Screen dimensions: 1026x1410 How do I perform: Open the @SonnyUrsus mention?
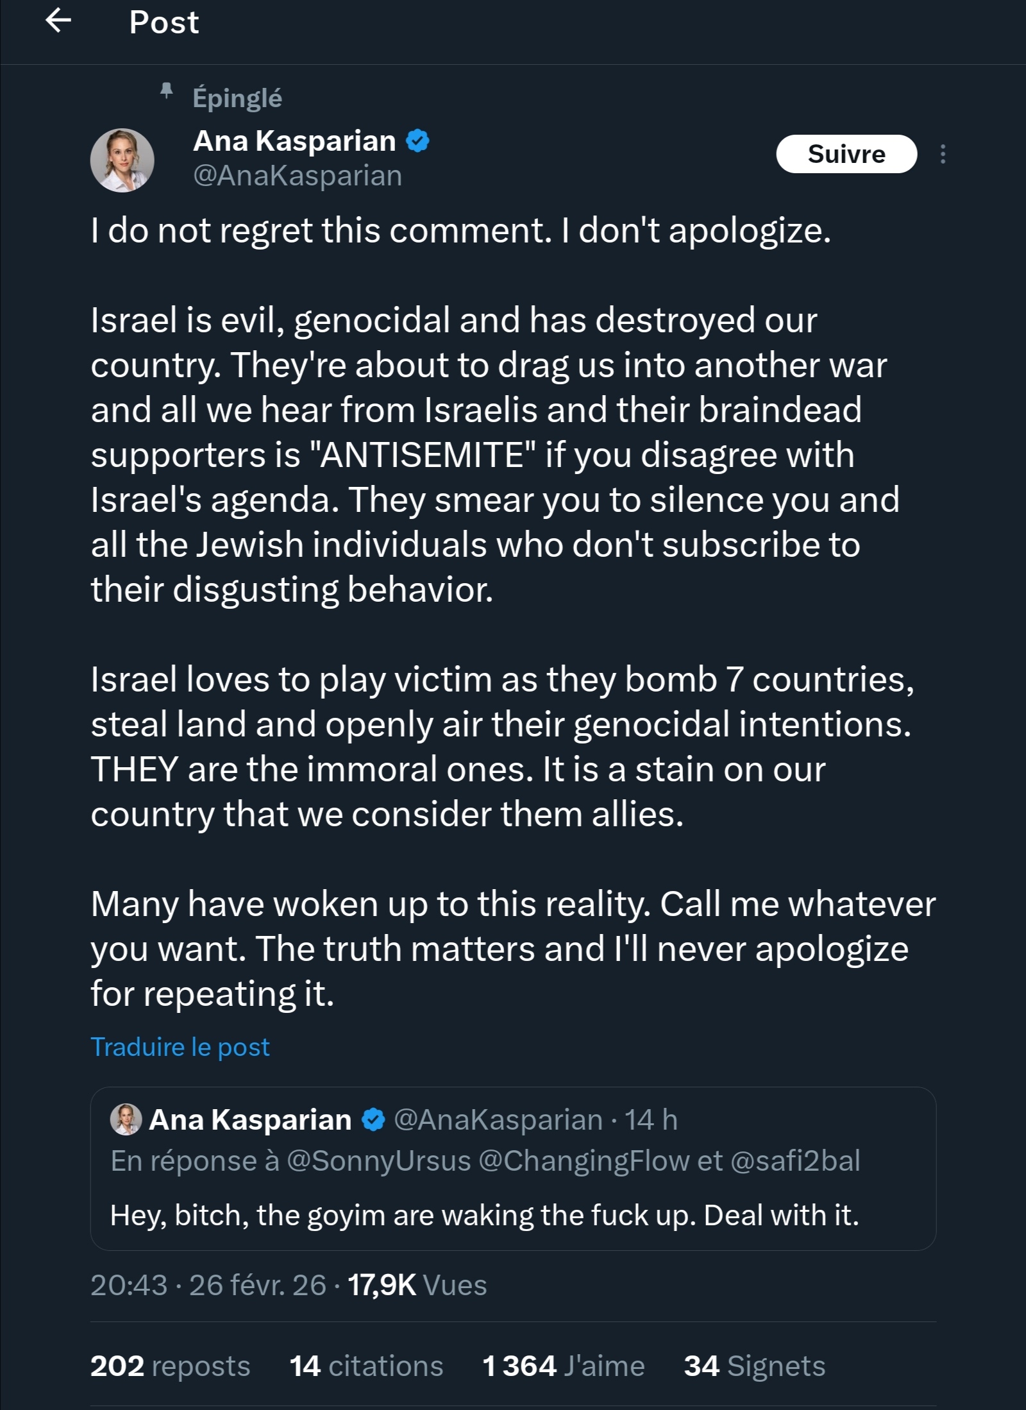pyautogui.click(x=378, y=1161)
